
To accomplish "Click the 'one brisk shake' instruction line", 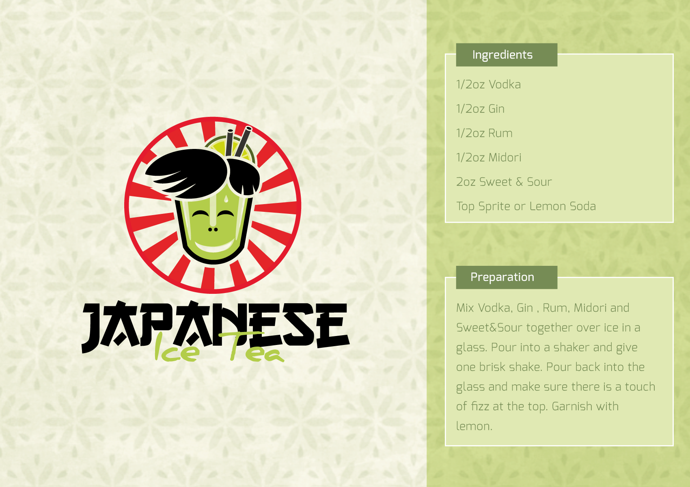I will 499,367.
